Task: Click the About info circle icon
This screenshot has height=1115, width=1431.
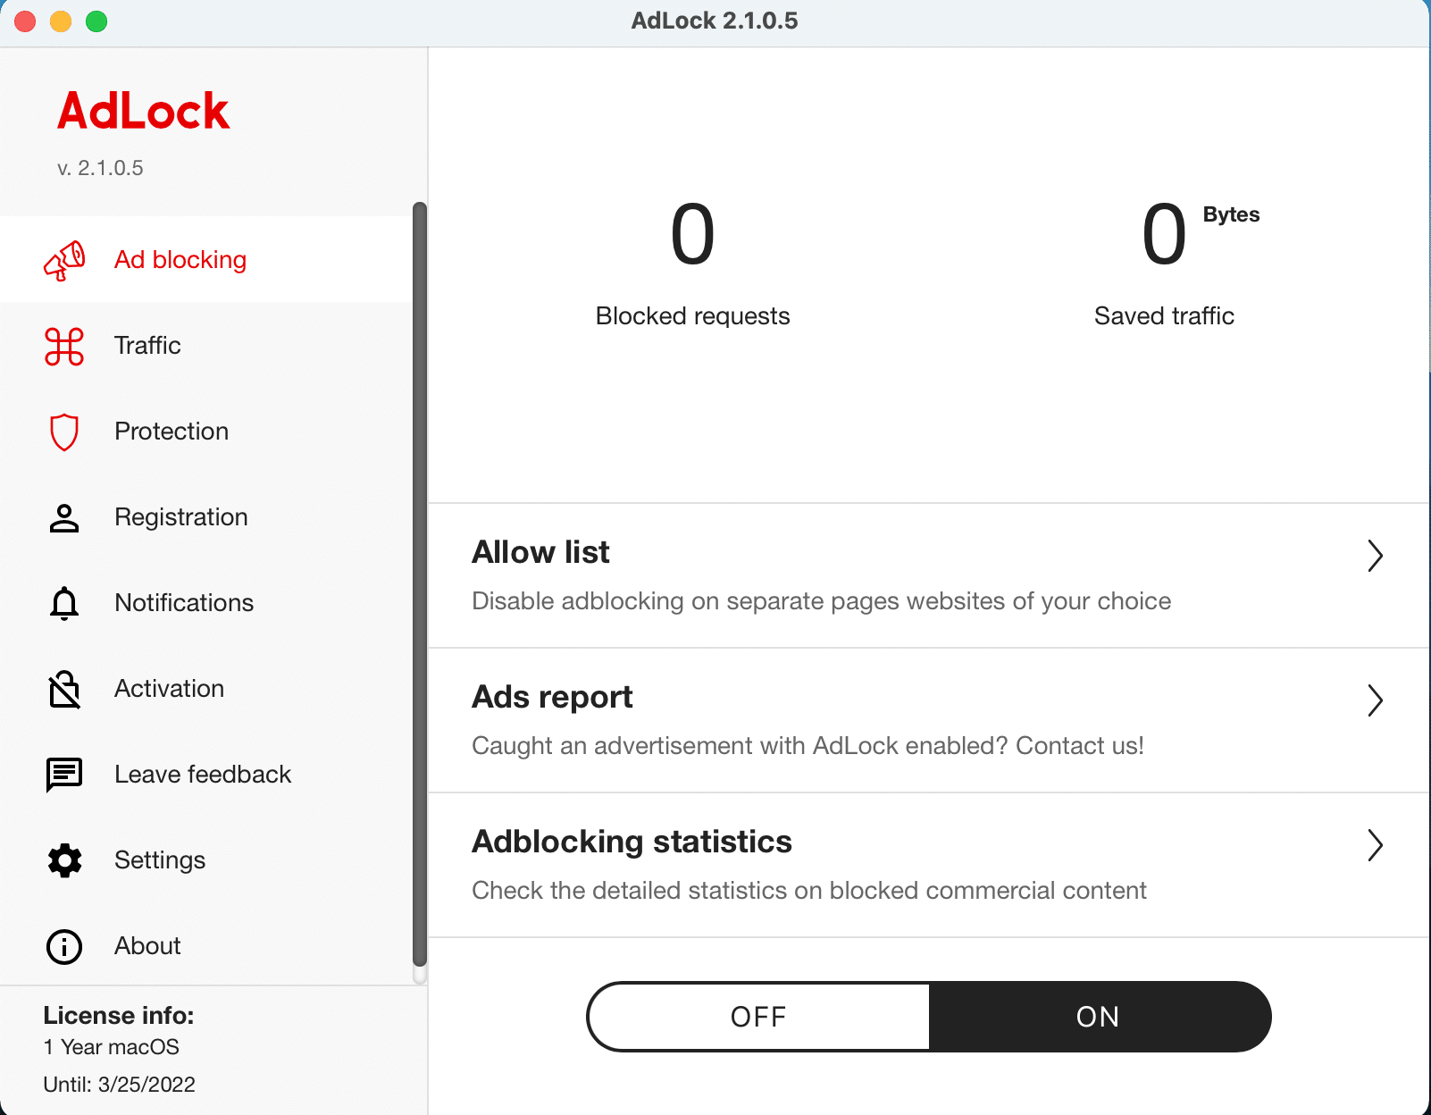Action: 64,946
